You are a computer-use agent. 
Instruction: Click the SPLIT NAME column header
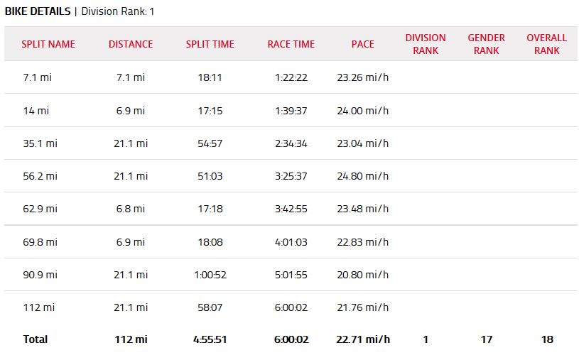click(x=48, y=44)
